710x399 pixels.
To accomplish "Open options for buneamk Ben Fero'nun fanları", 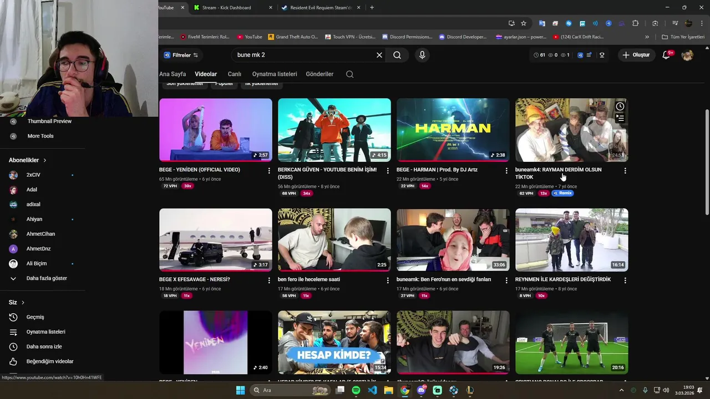I will (x=506, y=280).
